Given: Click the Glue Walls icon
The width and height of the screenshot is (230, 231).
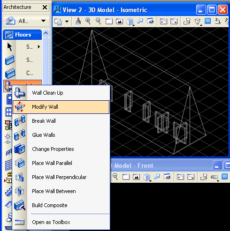Looking at the screenshot, I should point(20,135).
